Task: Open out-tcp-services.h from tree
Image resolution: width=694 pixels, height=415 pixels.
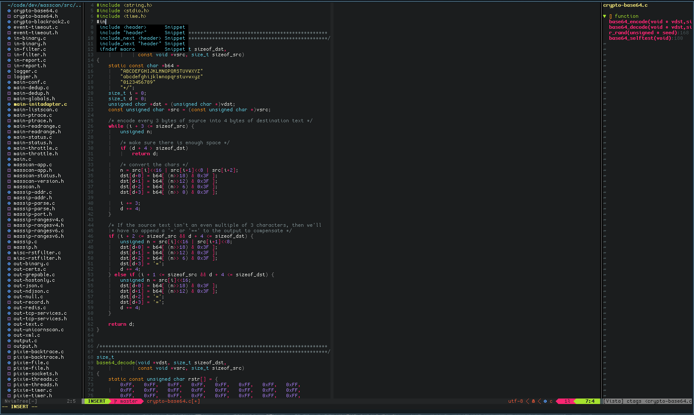Action: [40, 319]
